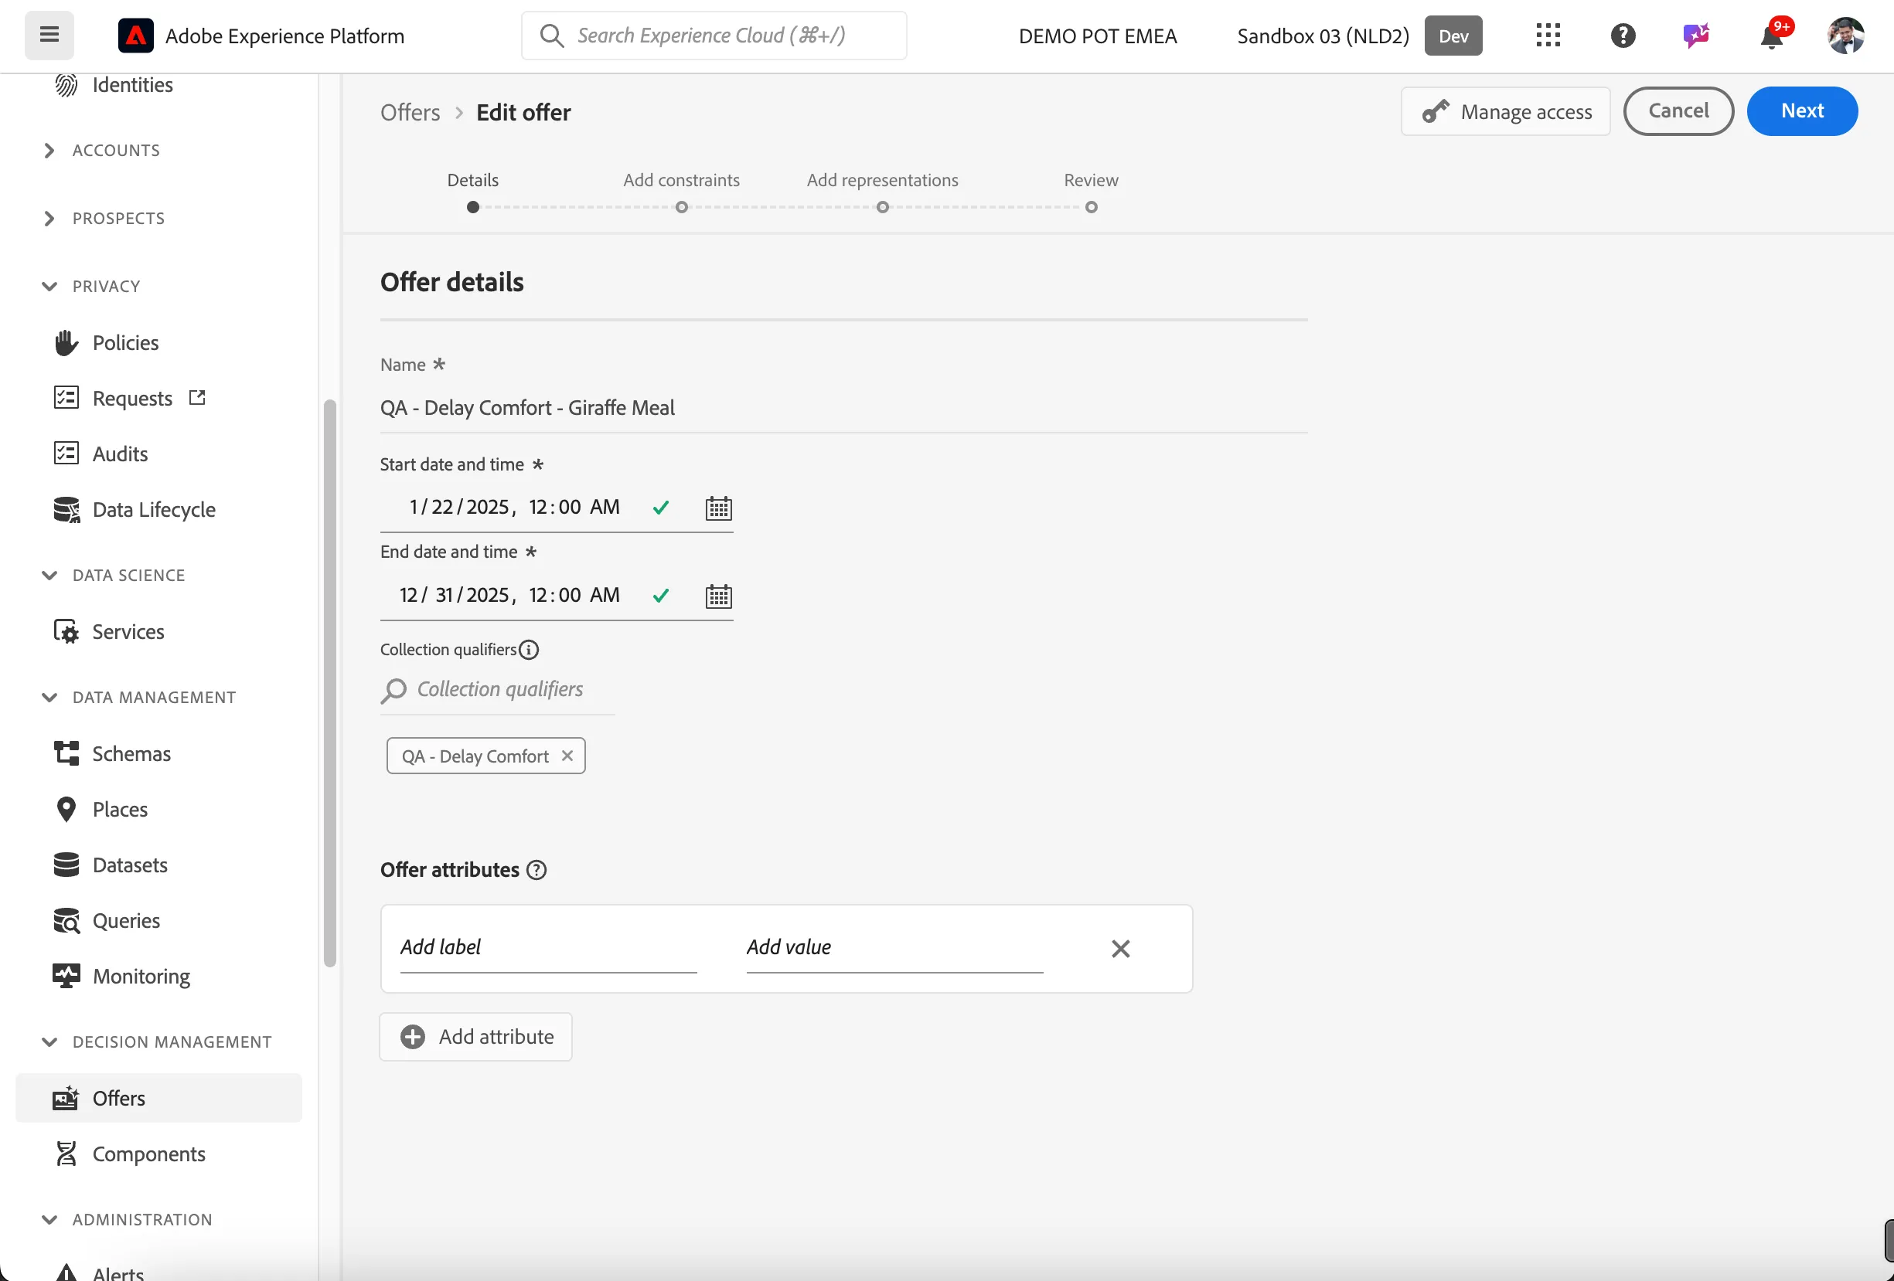This screenshot has height=1281, width=1894.
Task: Show collection qualifiers info tooltip
Action: (x=529, y=650)
